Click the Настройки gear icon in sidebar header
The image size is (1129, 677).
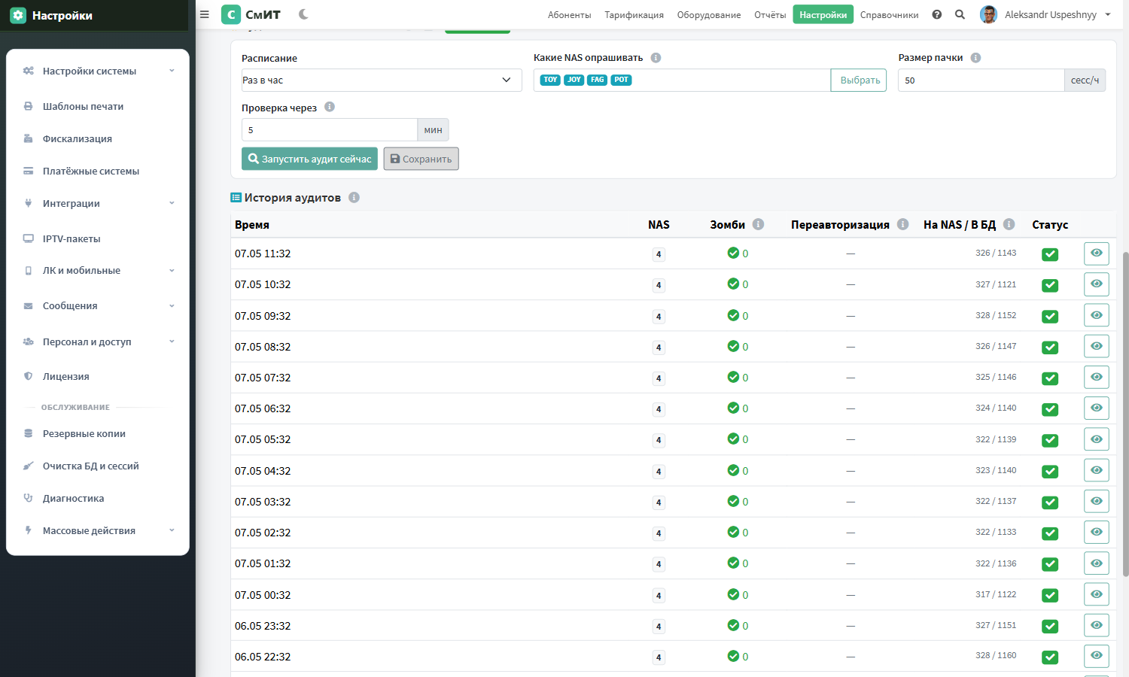(18, 15)
